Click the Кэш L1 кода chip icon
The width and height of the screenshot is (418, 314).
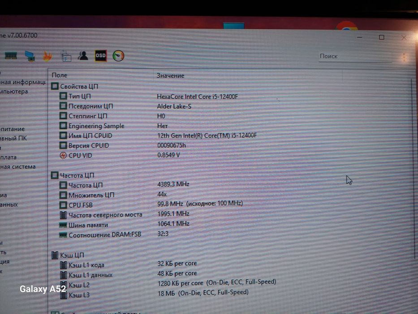[64, 265]
